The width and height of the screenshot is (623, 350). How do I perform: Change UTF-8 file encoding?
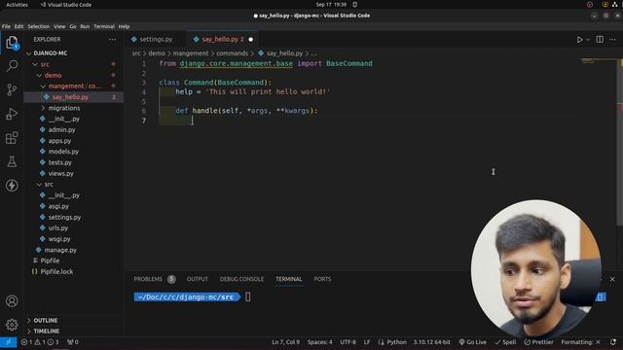pyautogui.click(x=348, y=342)
